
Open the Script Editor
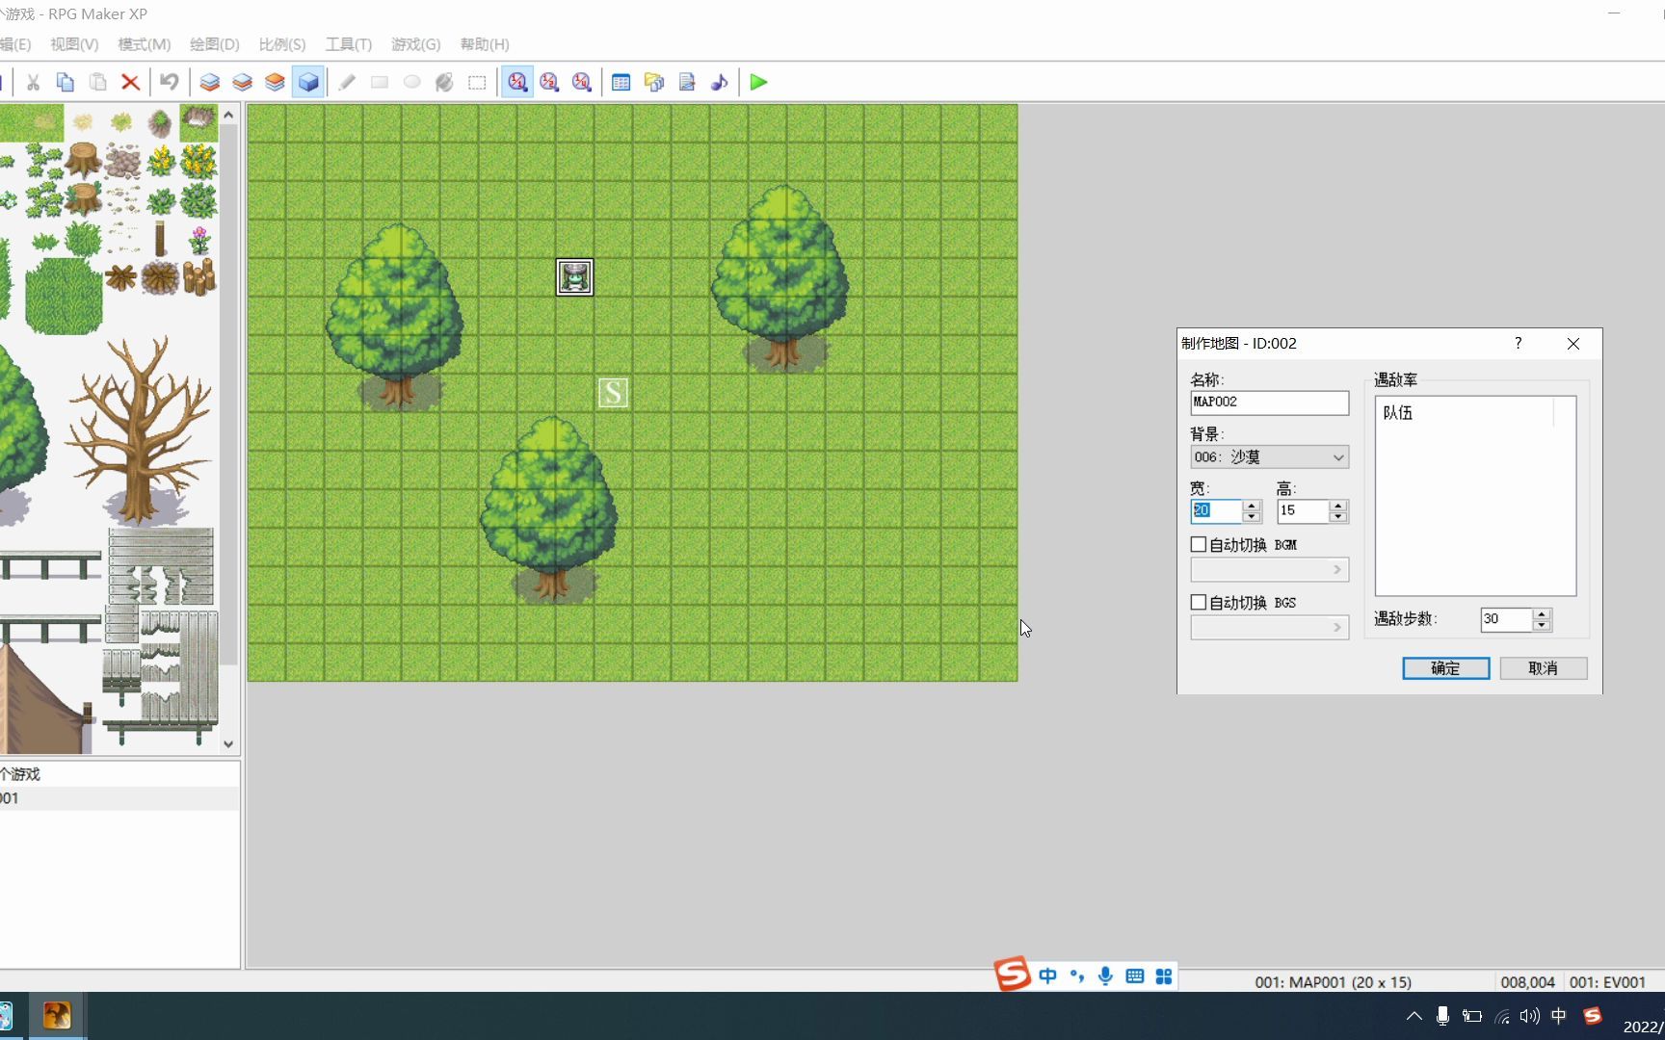tap(687, 82)
